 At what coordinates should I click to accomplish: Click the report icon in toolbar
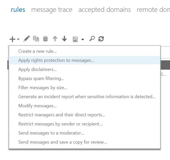75,39
